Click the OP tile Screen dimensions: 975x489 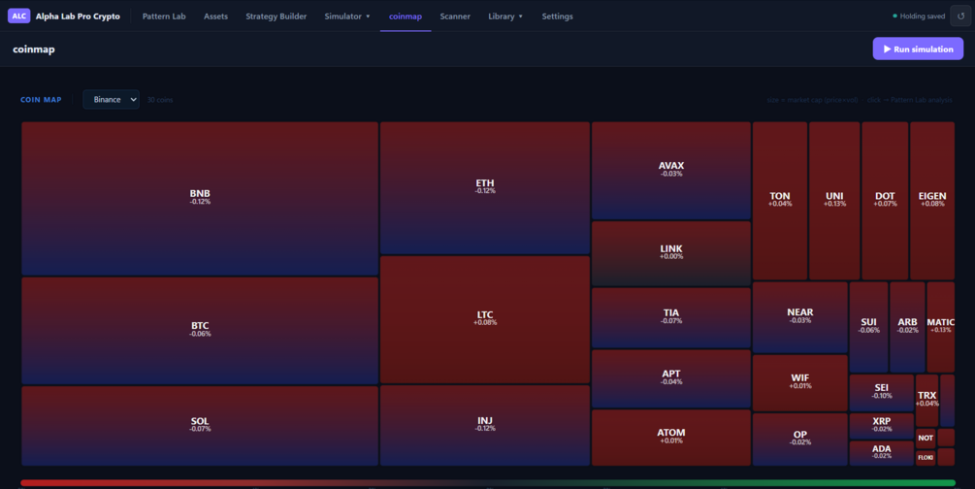[x=800, y=440]
